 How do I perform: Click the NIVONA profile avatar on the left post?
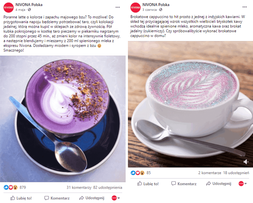[8, 8]
